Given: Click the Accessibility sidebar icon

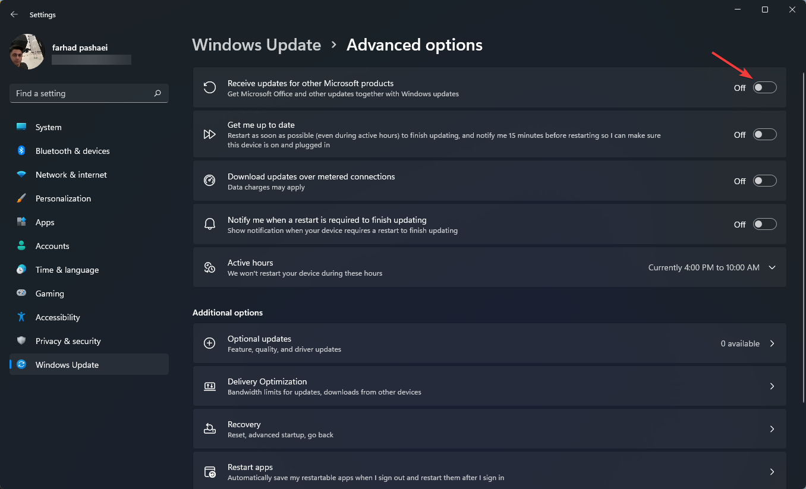Looking at the screenshot, I should (21, 317).
